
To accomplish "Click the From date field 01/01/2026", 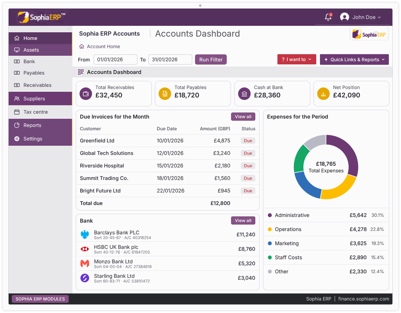I will (116, 59).
